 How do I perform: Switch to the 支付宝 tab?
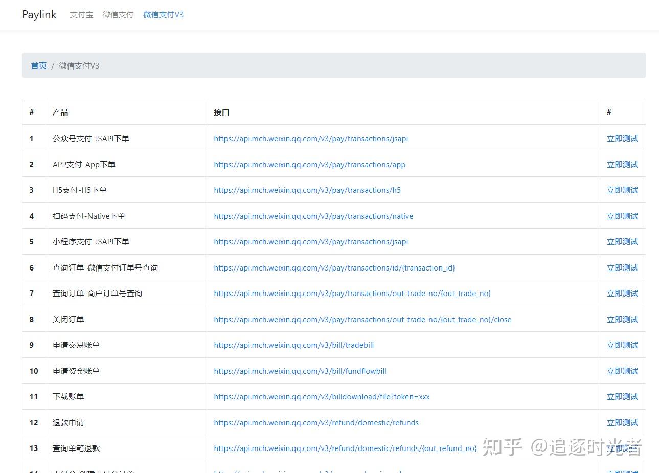[x=81, y=15]
